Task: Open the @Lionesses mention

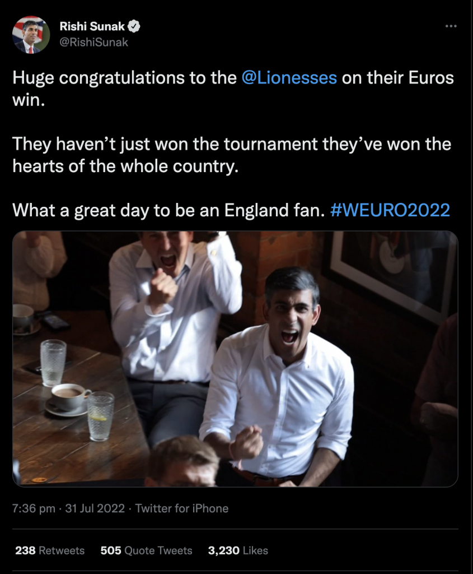Action: coord(289,77)
